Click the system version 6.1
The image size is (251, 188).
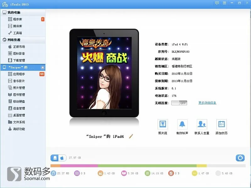[x=174, y=88]
